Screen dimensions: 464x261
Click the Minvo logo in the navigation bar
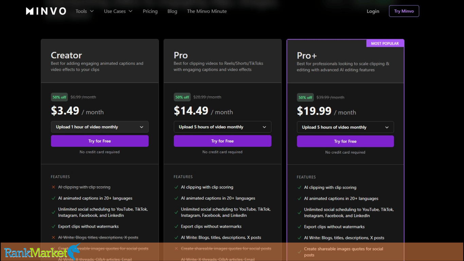46,11
